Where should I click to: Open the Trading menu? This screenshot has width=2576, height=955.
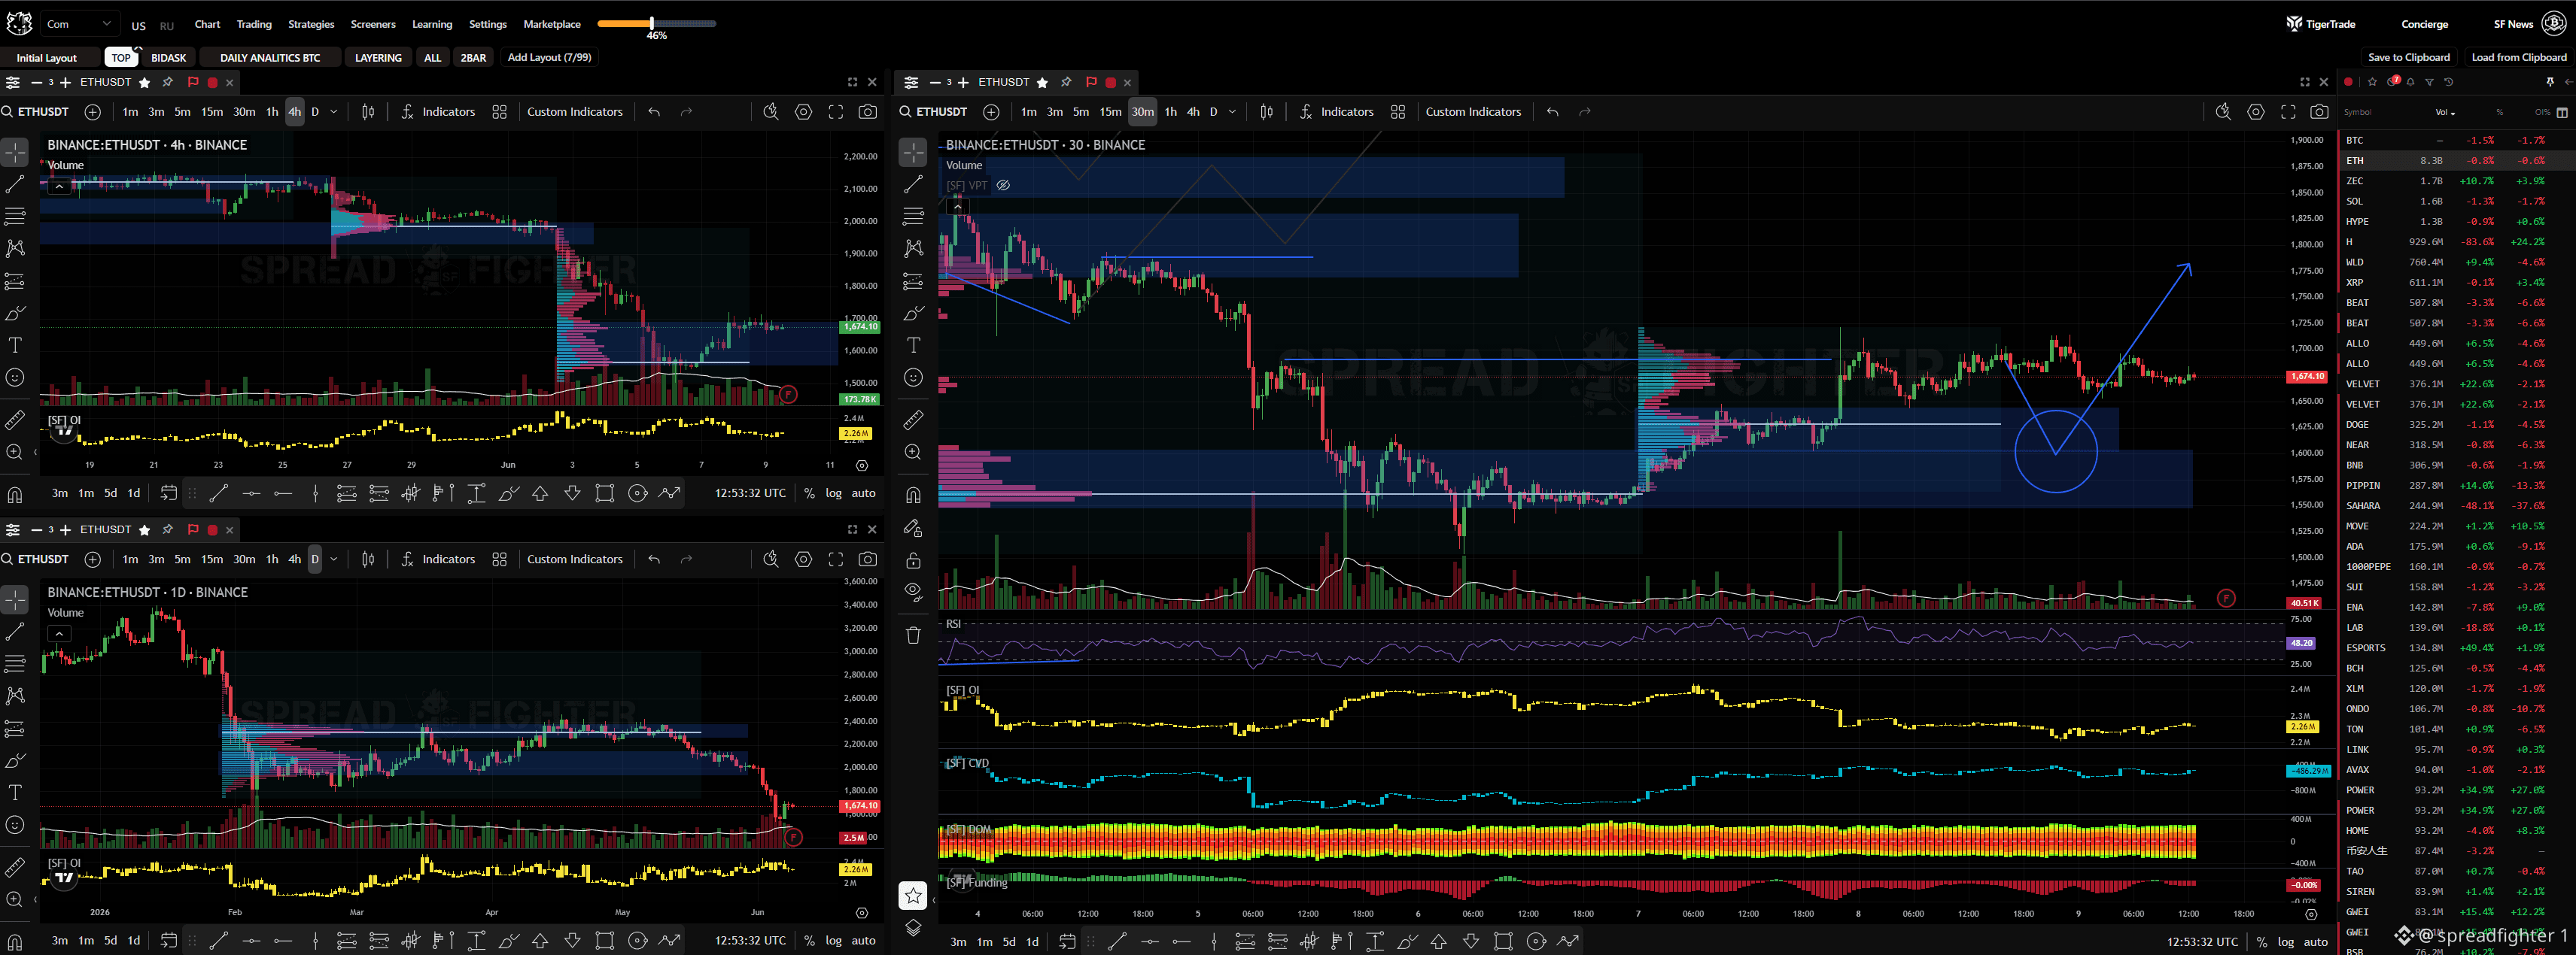254,24
